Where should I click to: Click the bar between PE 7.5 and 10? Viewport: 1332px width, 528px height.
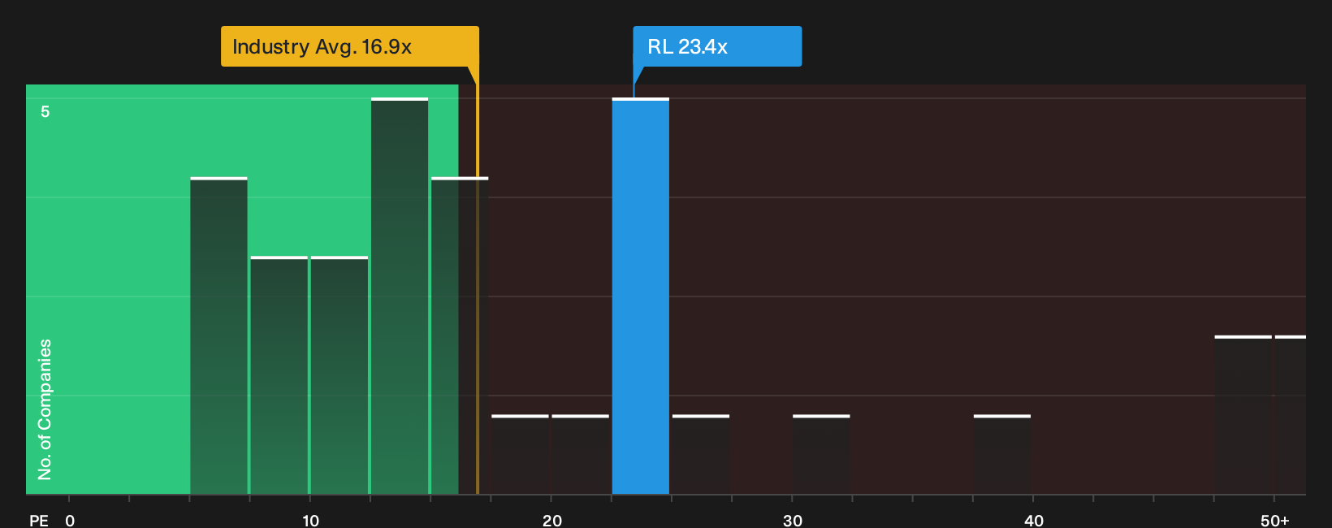(x=279, y=375)
